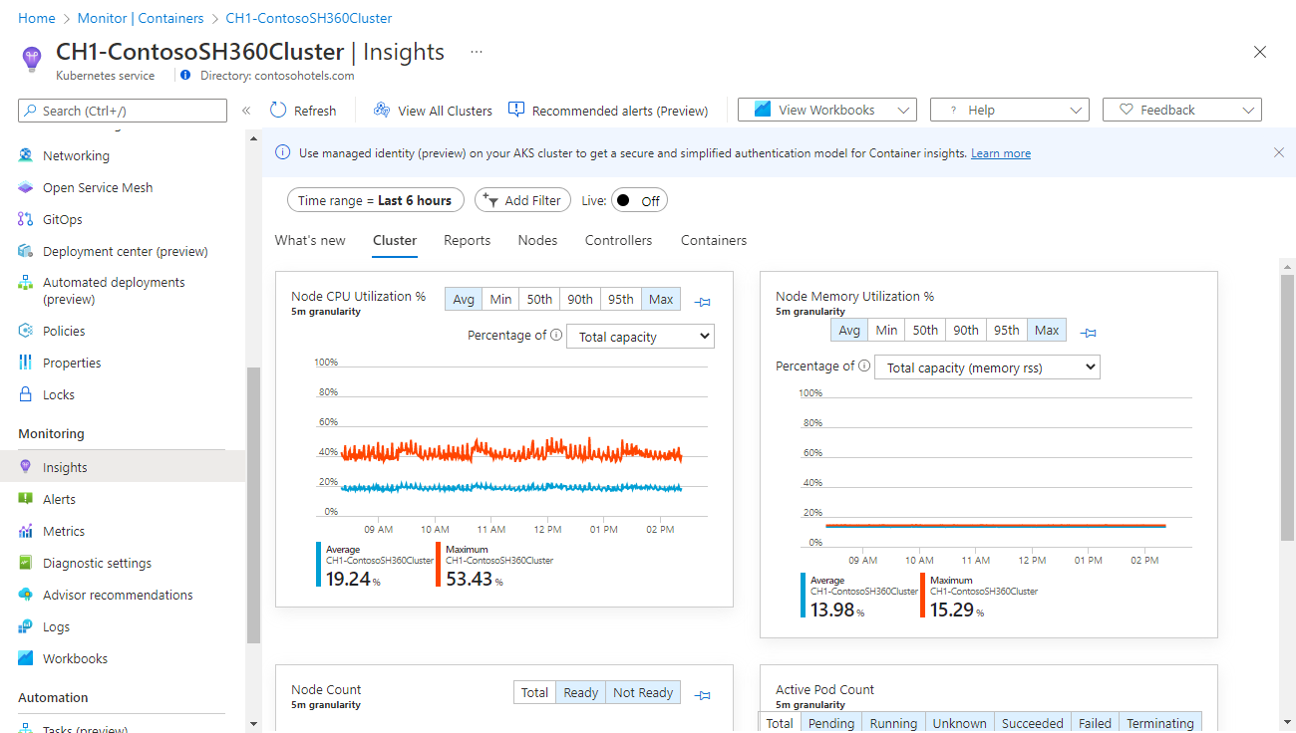The image size is (1296, 733).
Task: Click the Automated deployments icon
Action: (x=26, y=283)
